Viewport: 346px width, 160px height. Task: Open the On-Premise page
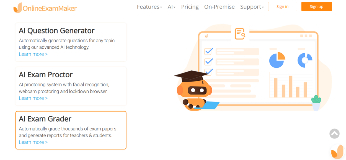pos(220,7)
